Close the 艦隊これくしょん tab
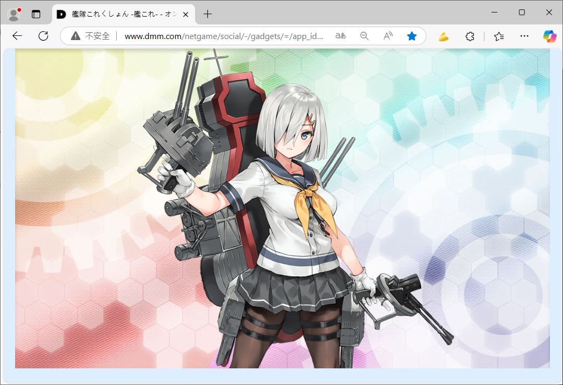The image size is (563, 385). point(186,15)
